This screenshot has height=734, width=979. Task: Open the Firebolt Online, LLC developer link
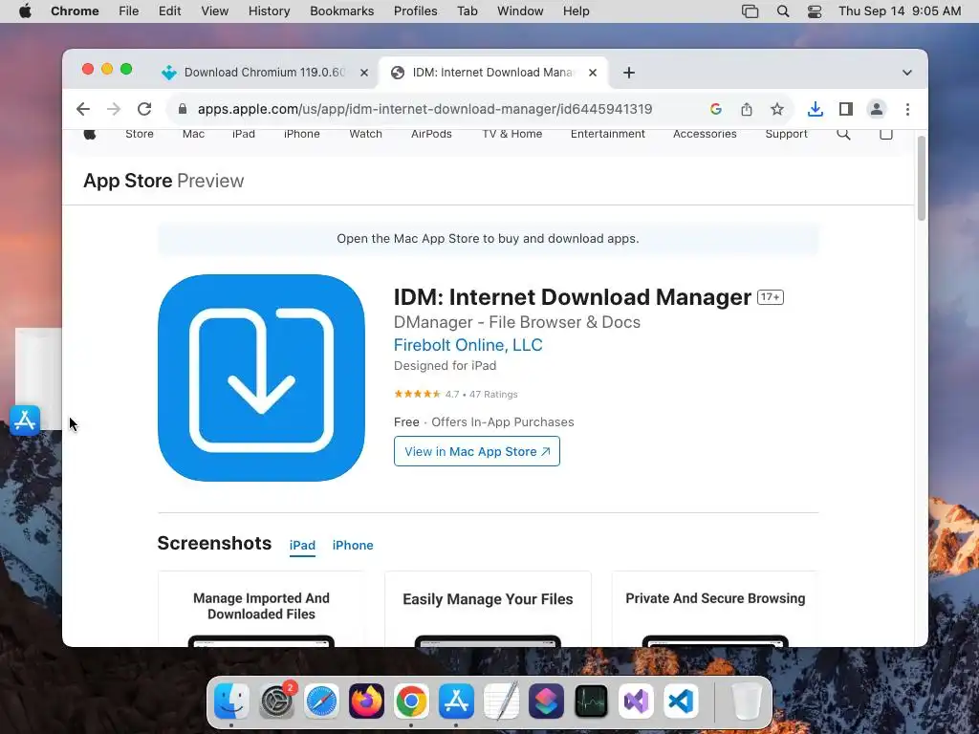point(468,345)
